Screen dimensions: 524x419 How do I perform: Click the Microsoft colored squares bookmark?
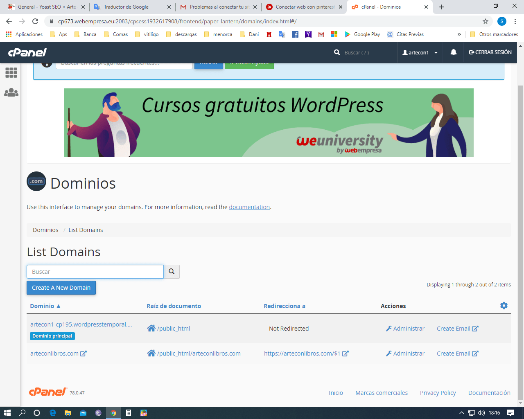(334, 34)
